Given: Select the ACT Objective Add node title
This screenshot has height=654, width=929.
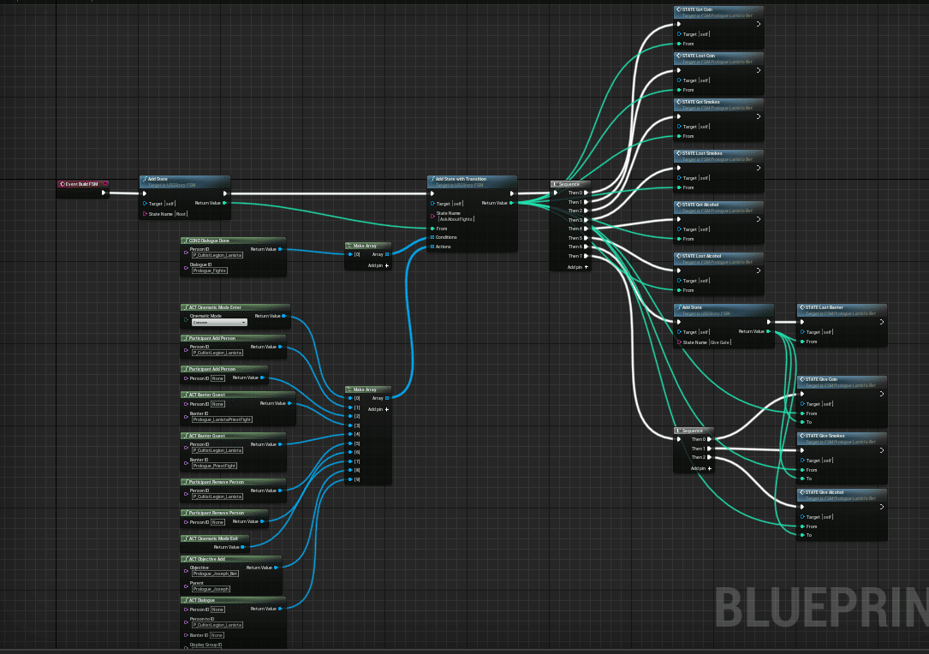Looking at the screenshot, I should (206, 559).
